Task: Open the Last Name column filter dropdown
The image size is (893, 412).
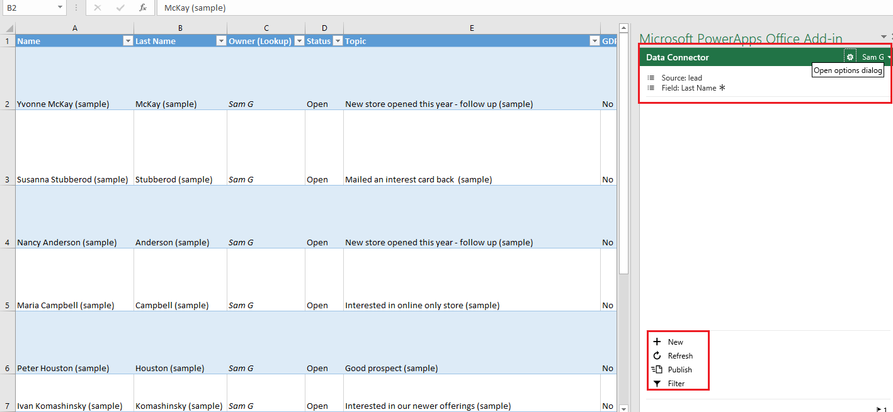Action: pos(220,41)
